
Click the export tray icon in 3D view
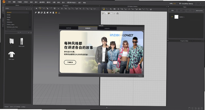(x=59, y=13)
